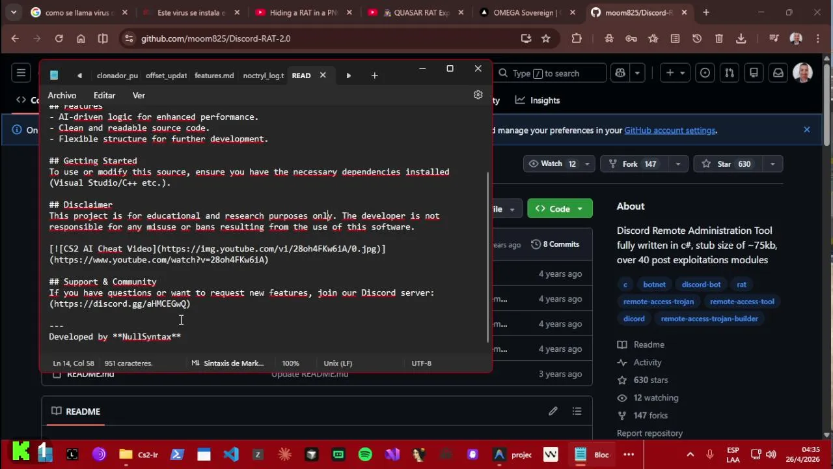This screenshot has height=469, width=833.
Task: Go to browser home page
Action: [81, 38]
